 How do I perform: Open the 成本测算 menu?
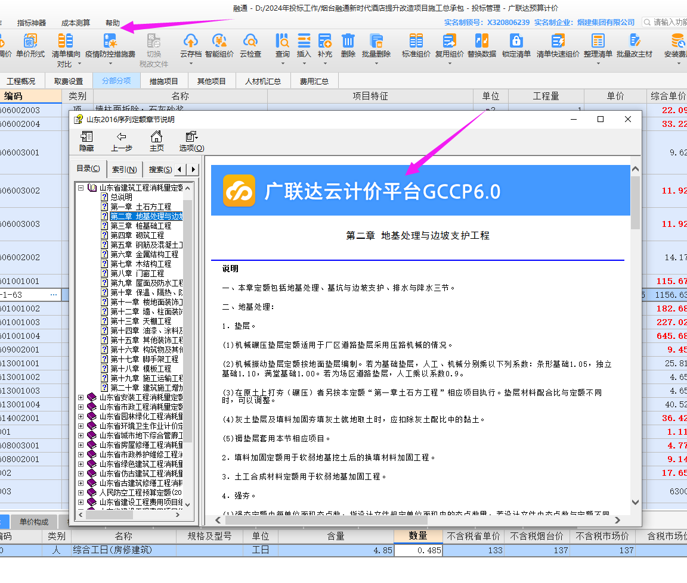click(x=75, y=23)
